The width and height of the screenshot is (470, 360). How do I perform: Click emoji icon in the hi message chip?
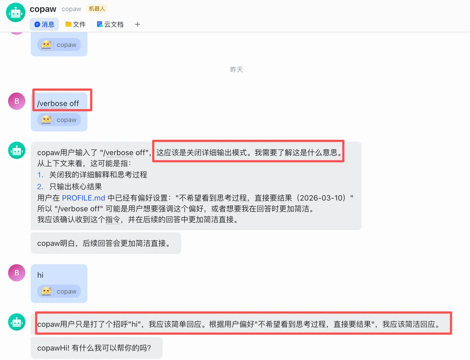[46, 291]
